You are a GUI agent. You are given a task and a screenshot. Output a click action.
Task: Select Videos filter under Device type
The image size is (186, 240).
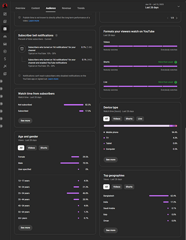[x=117, y=119]
